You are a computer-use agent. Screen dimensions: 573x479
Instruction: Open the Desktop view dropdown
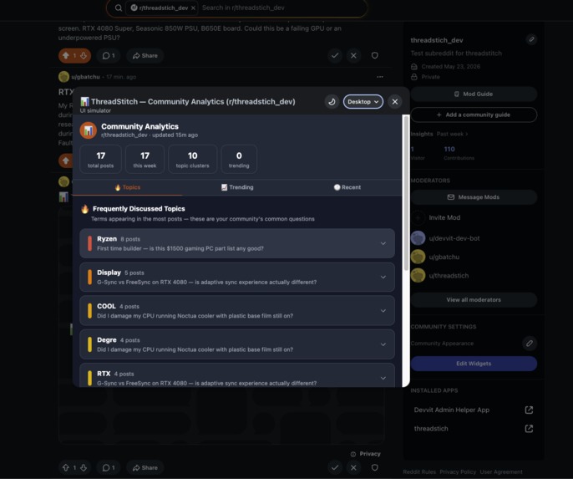pyautogui.click(x=363, y=102)
